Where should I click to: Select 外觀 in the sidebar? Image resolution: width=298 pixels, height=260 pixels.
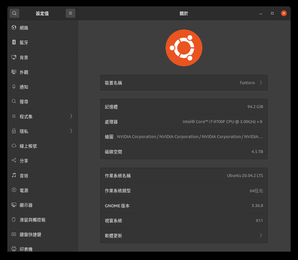coord(42,72)
